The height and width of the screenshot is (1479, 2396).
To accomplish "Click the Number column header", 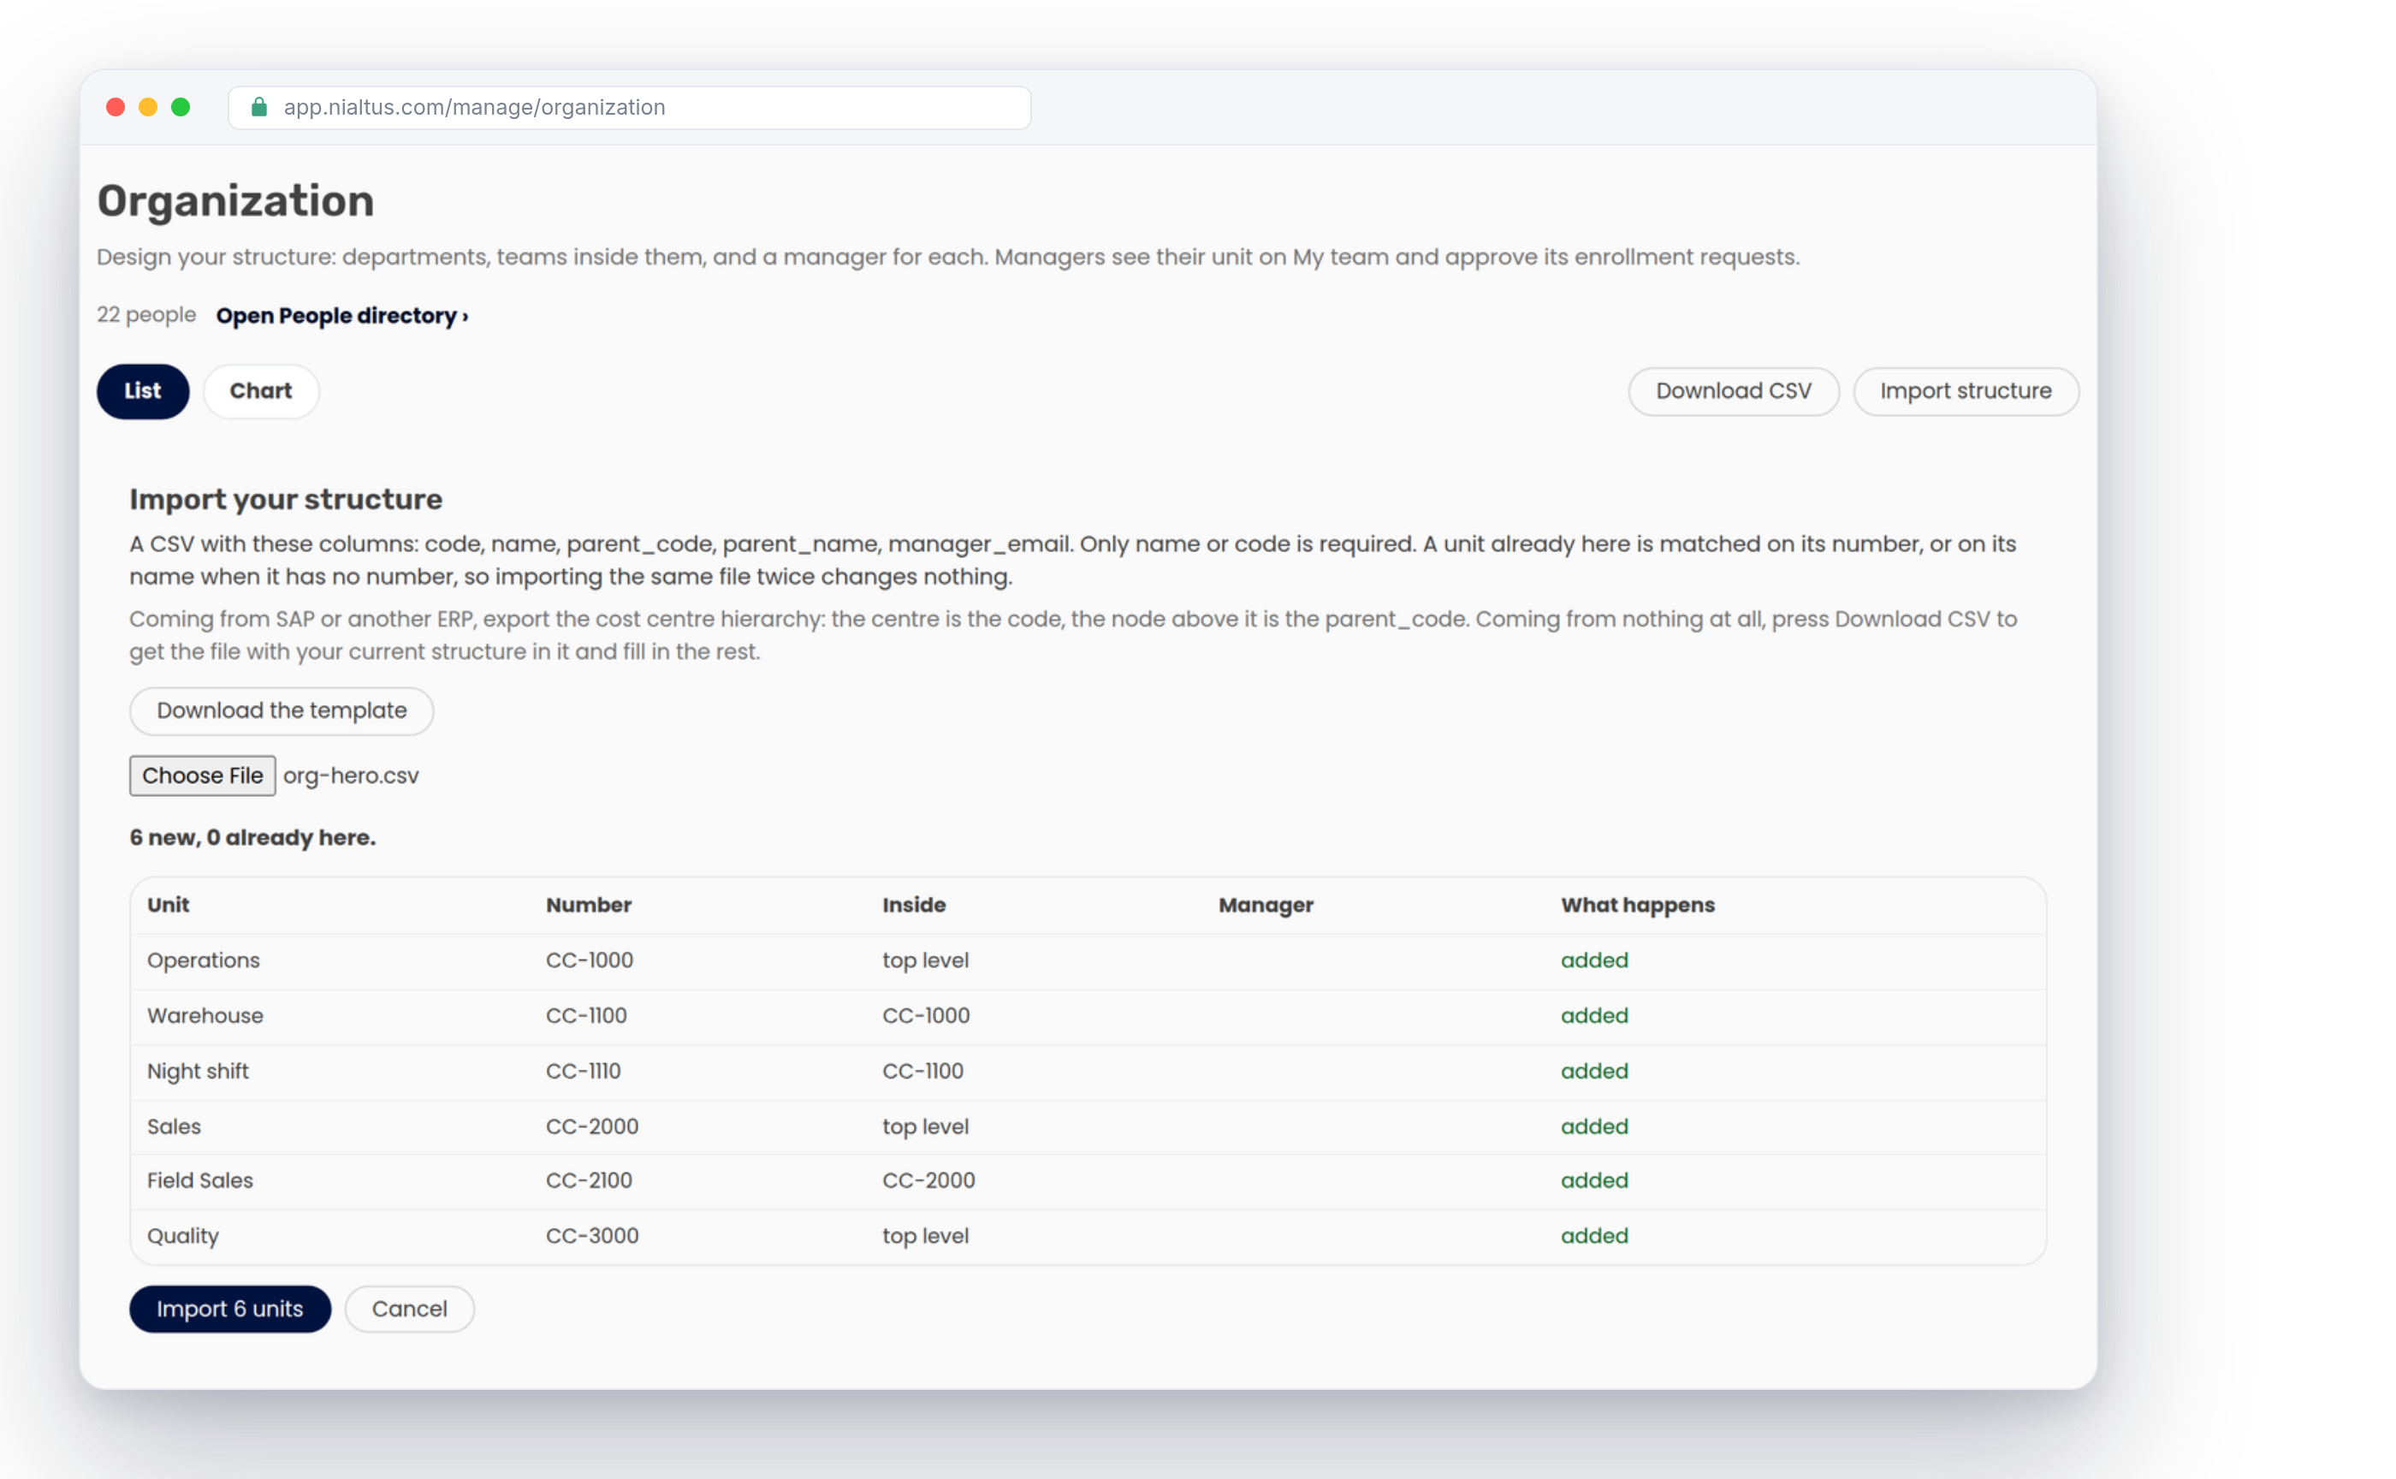I will [x=589, y=905].
